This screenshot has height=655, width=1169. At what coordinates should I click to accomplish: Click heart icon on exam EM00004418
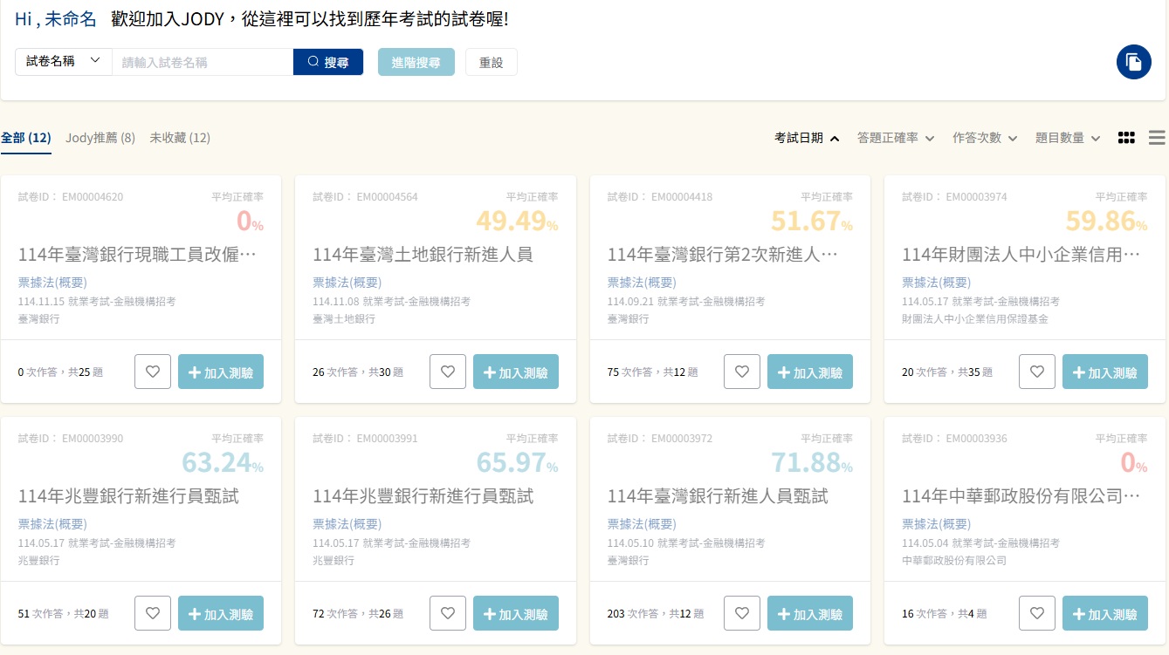(x=742, y=372)
